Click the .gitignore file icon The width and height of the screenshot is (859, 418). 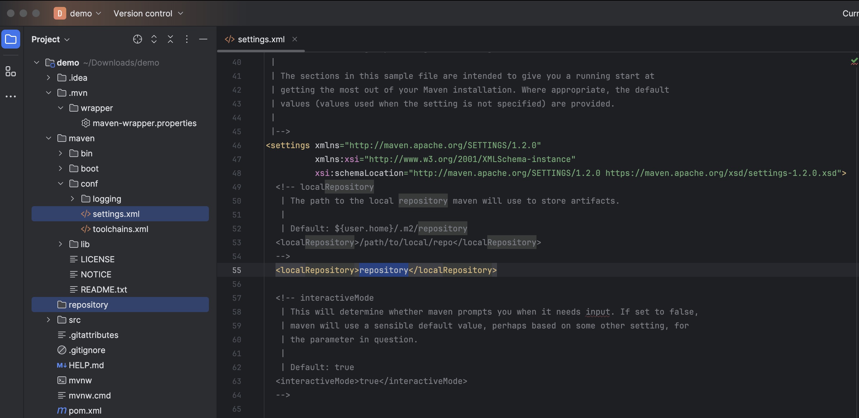62,350
